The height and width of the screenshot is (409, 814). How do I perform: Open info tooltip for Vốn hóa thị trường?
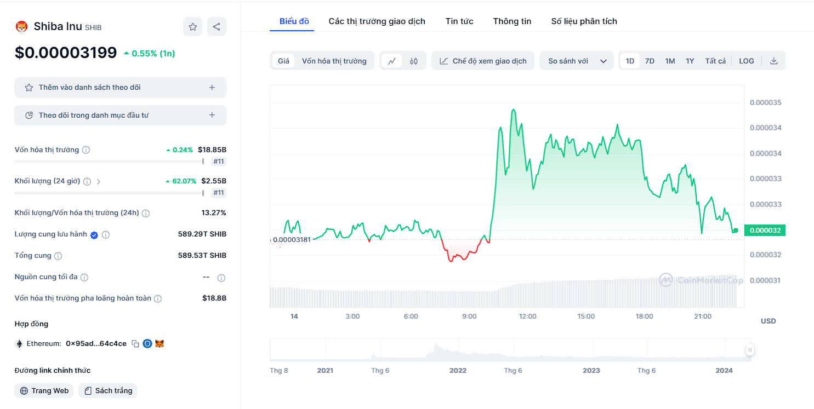pyautogui.click(x=86, y=150)
